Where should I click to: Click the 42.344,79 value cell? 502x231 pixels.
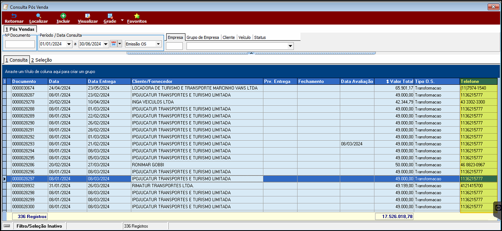[394, 102]
